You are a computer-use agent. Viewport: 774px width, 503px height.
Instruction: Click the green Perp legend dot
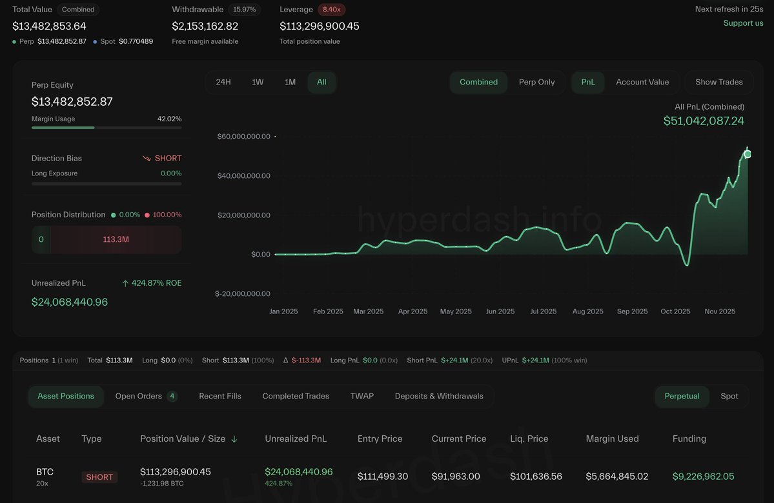[x=14, y=41]
